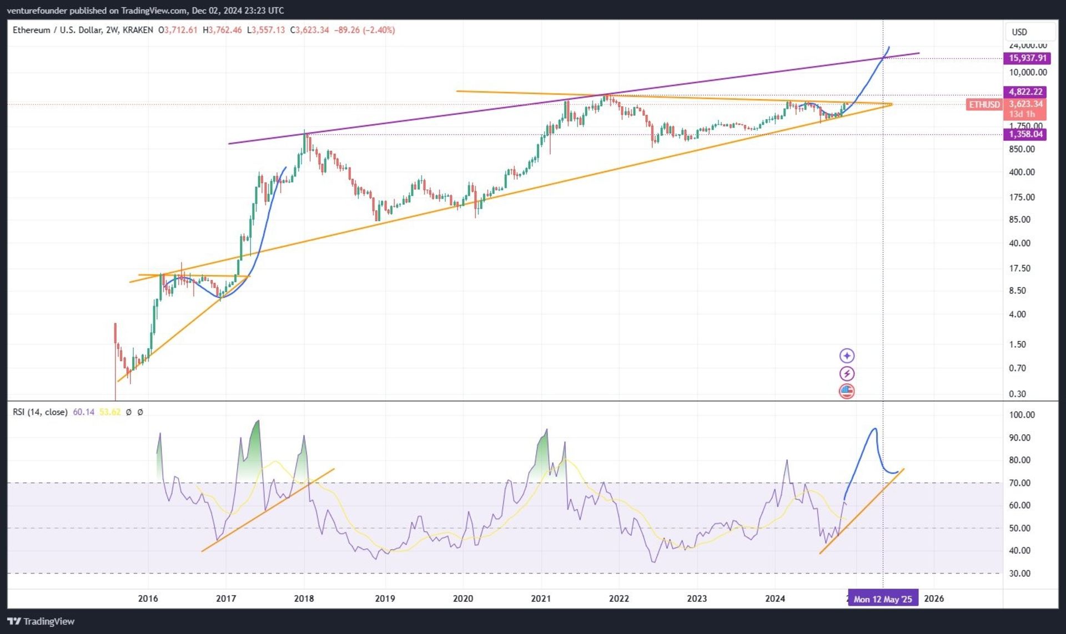Viewport: 1066px width, 634px height.
Task: Select the 1,358.04 price level label
Action: 1025,134
